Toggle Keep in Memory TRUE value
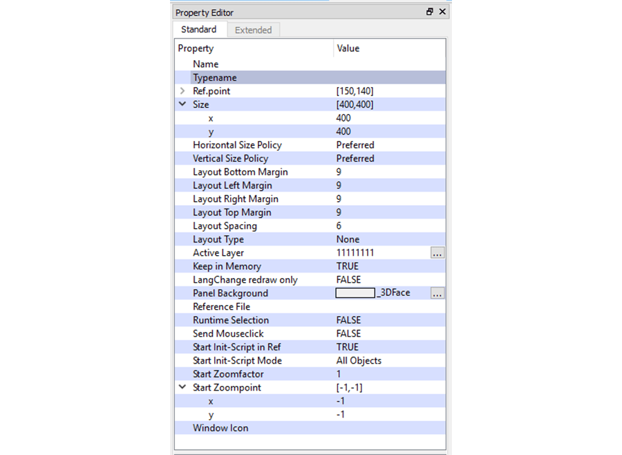Image resolution: width=622 pixels, height=455 pixels. click(x=347, y=266)
